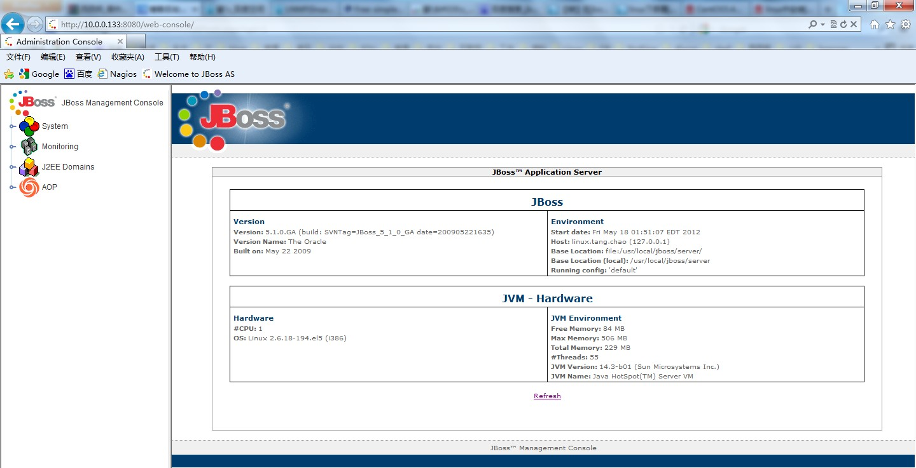916x468 pixels.
Task: Click the Built on: May 22 2009 line
Action: 272,251
